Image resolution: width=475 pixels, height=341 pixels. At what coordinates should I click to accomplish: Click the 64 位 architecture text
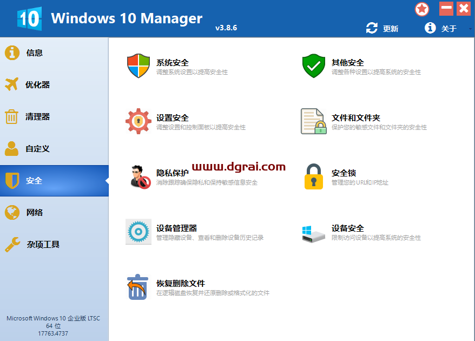coord(54,326)
